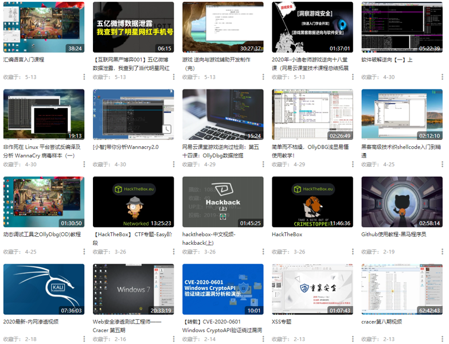This screenshot has width=449, height=344.
Task: Click 收藏于: 4-25 under 黑客高级技术织shellcode
Action: (378, 165)
